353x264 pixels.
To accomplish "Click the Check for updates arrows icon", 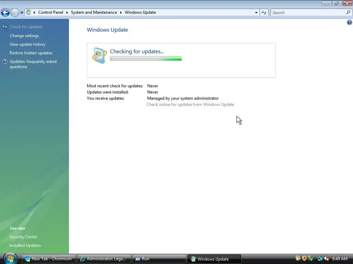I will pos(5,27).
